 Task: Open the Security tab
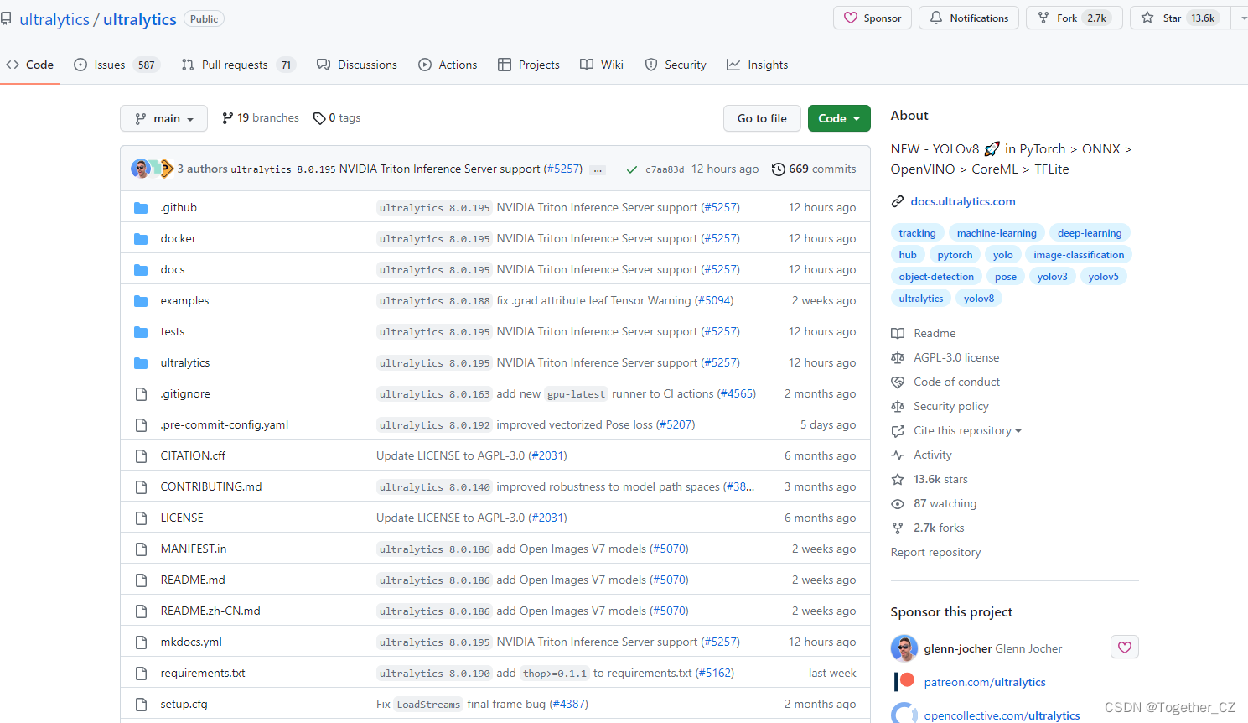676,65
